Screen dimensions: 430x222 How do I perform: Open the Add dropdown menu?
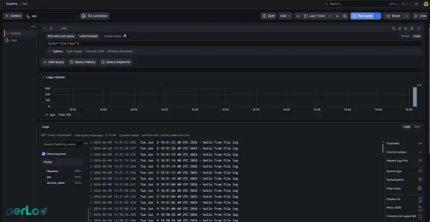(285, 16)
